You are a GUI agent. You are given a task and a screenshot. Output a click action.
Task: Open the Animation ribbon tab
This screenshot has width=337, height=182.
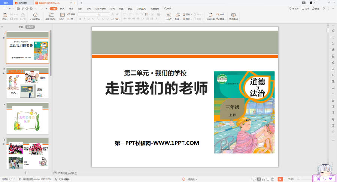click(88, 9)
